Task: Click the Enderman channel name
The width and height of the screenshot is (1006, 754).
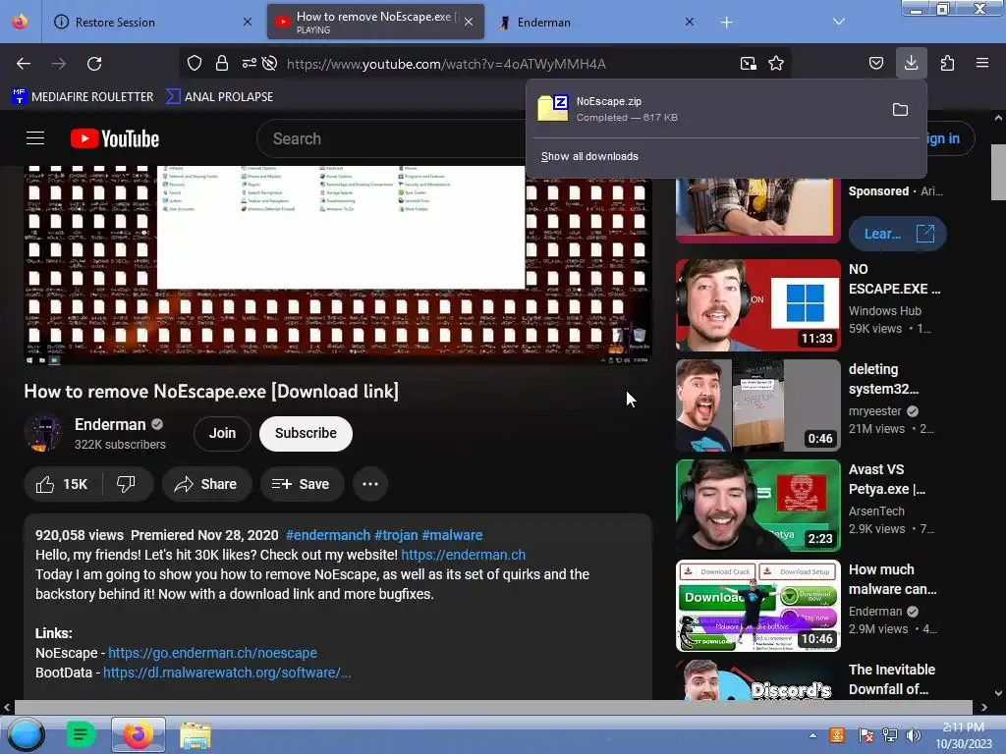Action: pos(110,424)
